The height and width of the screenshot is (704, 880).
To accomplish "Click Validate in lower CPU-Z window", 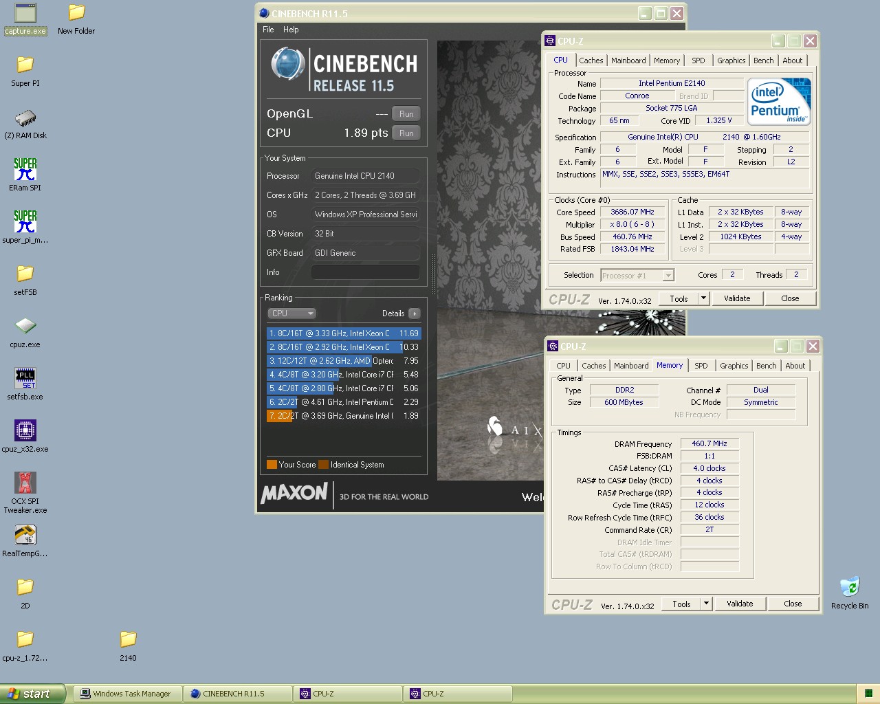I will tap(740, 604).
